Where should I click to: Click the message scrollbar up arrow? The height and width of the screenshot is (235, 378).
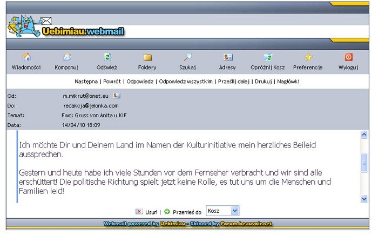coord(364,135)
